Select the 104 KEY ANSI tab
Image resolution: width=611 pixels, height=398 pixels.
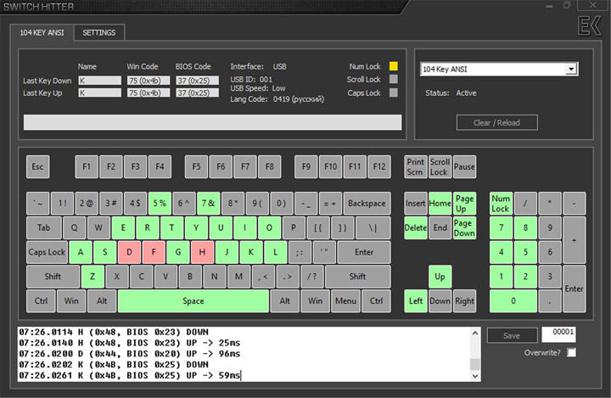42,32
